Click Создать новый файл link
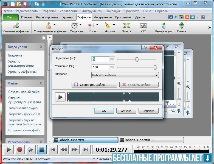This screenshot has height=164, width=214. tap(24, 92)
